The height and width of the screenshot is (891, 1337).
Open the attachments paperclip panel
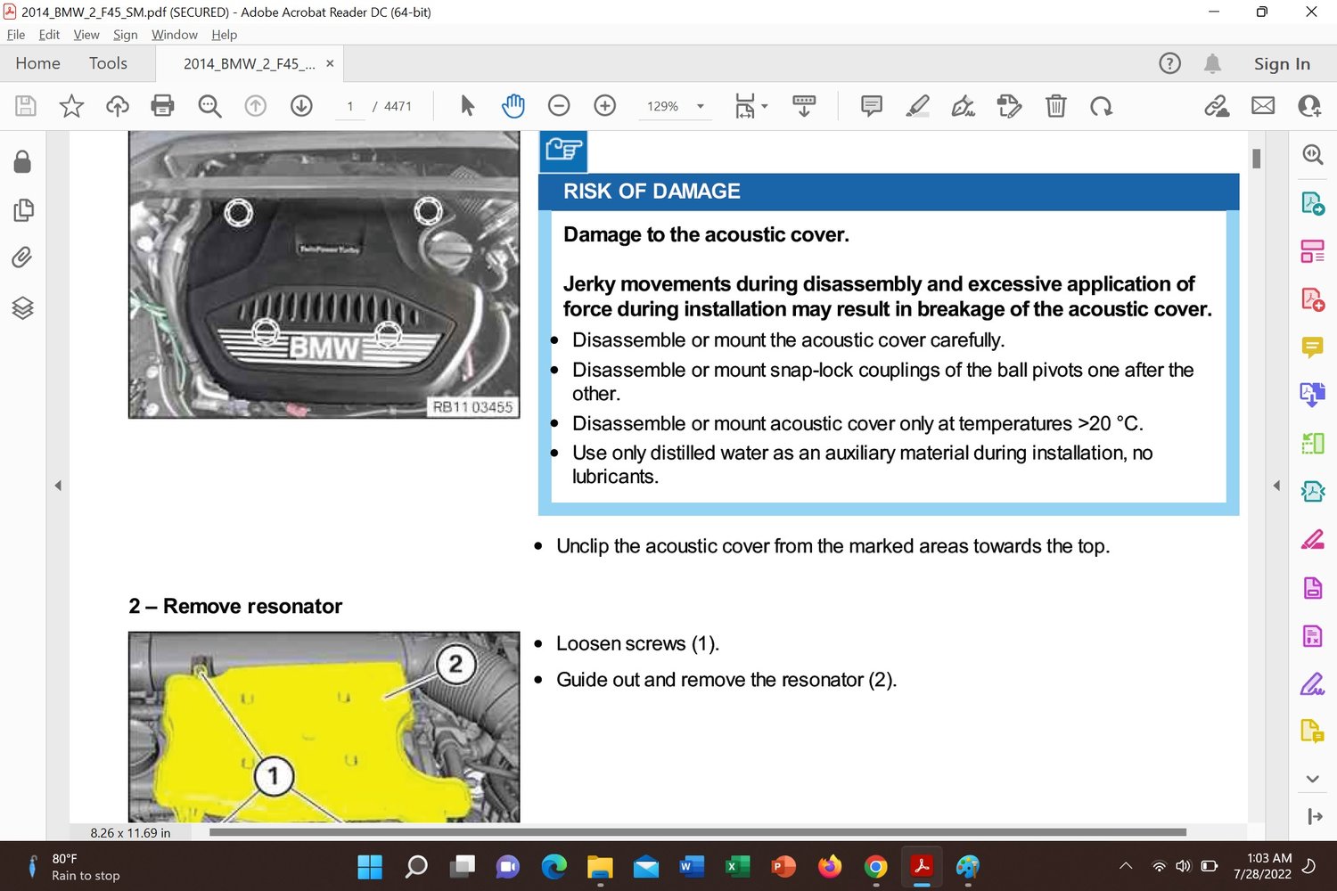pos(22,258)
